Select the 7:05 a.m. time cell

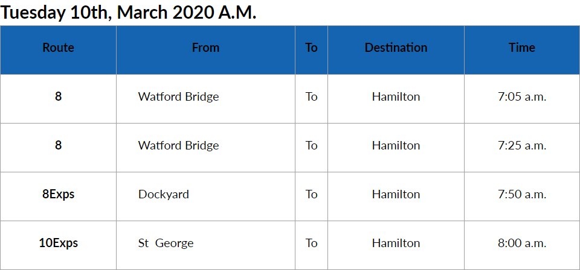tap(522, 96)
